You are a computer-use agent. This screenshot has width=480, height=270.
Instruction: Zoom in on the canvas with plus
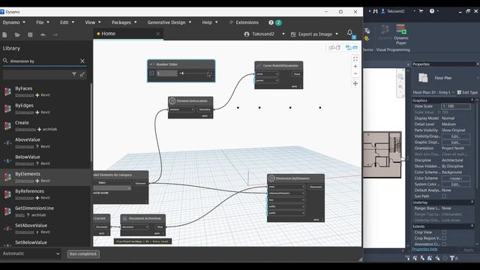pyautogui.click(x=355, y=67)
